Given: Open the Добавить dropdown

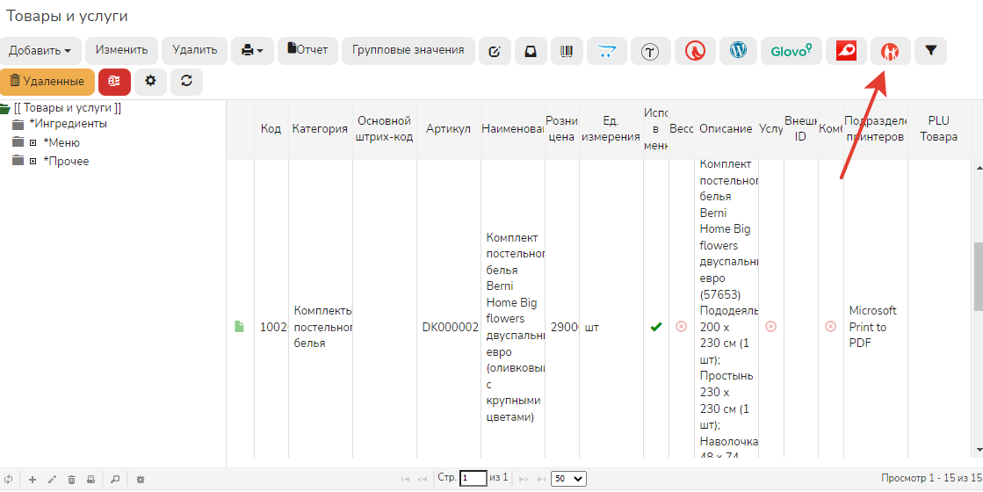Looking at the screenshot, I should 40,50.
